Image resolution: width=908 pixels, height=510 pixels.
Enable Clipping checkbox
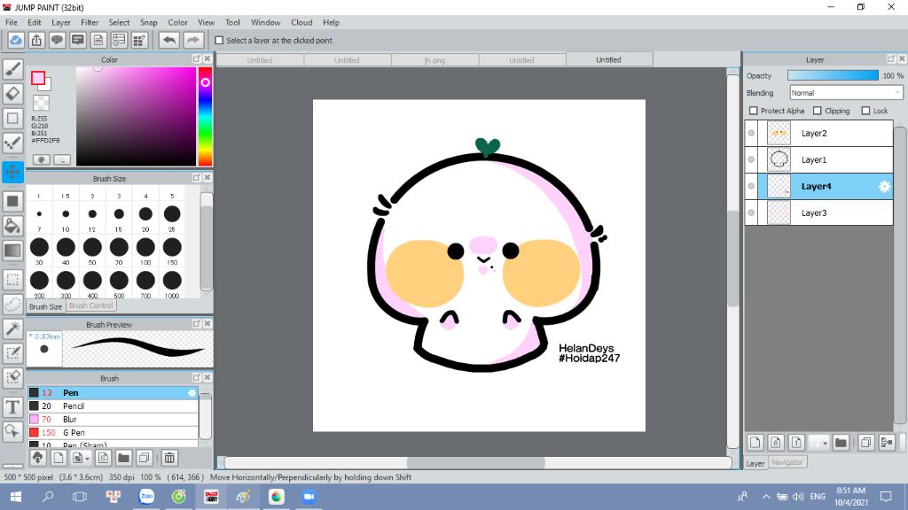pyautogui.click(x=817, y=111)
